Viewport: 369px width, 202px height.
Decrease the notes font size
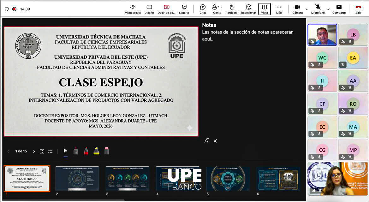point(215,141)
